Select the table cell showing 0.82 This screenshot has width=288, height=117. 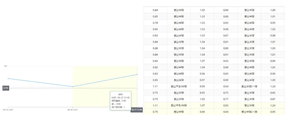(155, 67)
